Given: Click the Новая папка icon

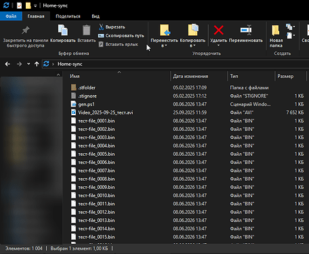Looking at the screenshot, I should 276,30.
